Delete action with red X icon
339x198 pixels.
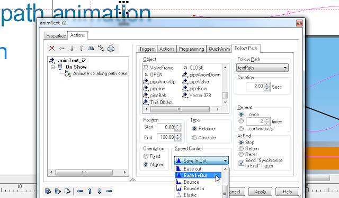coord(52,48)
